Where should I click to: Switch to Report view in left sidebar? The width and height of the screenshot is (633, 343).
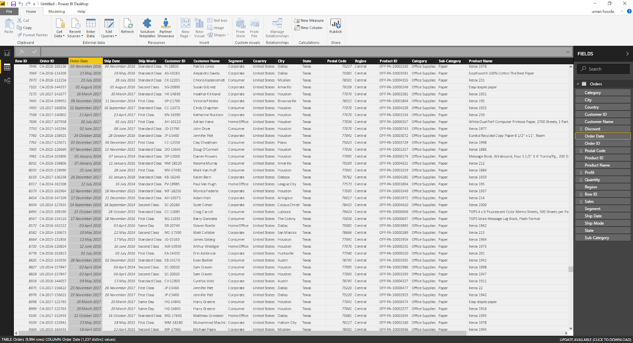tap(7, 53)
